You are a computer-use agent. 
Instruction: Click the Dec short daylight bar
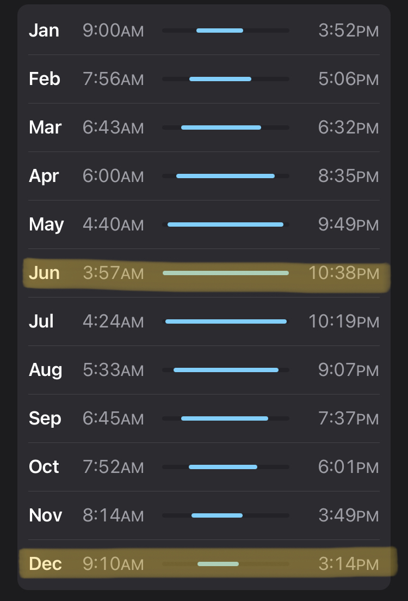click(x=218, y=564)
